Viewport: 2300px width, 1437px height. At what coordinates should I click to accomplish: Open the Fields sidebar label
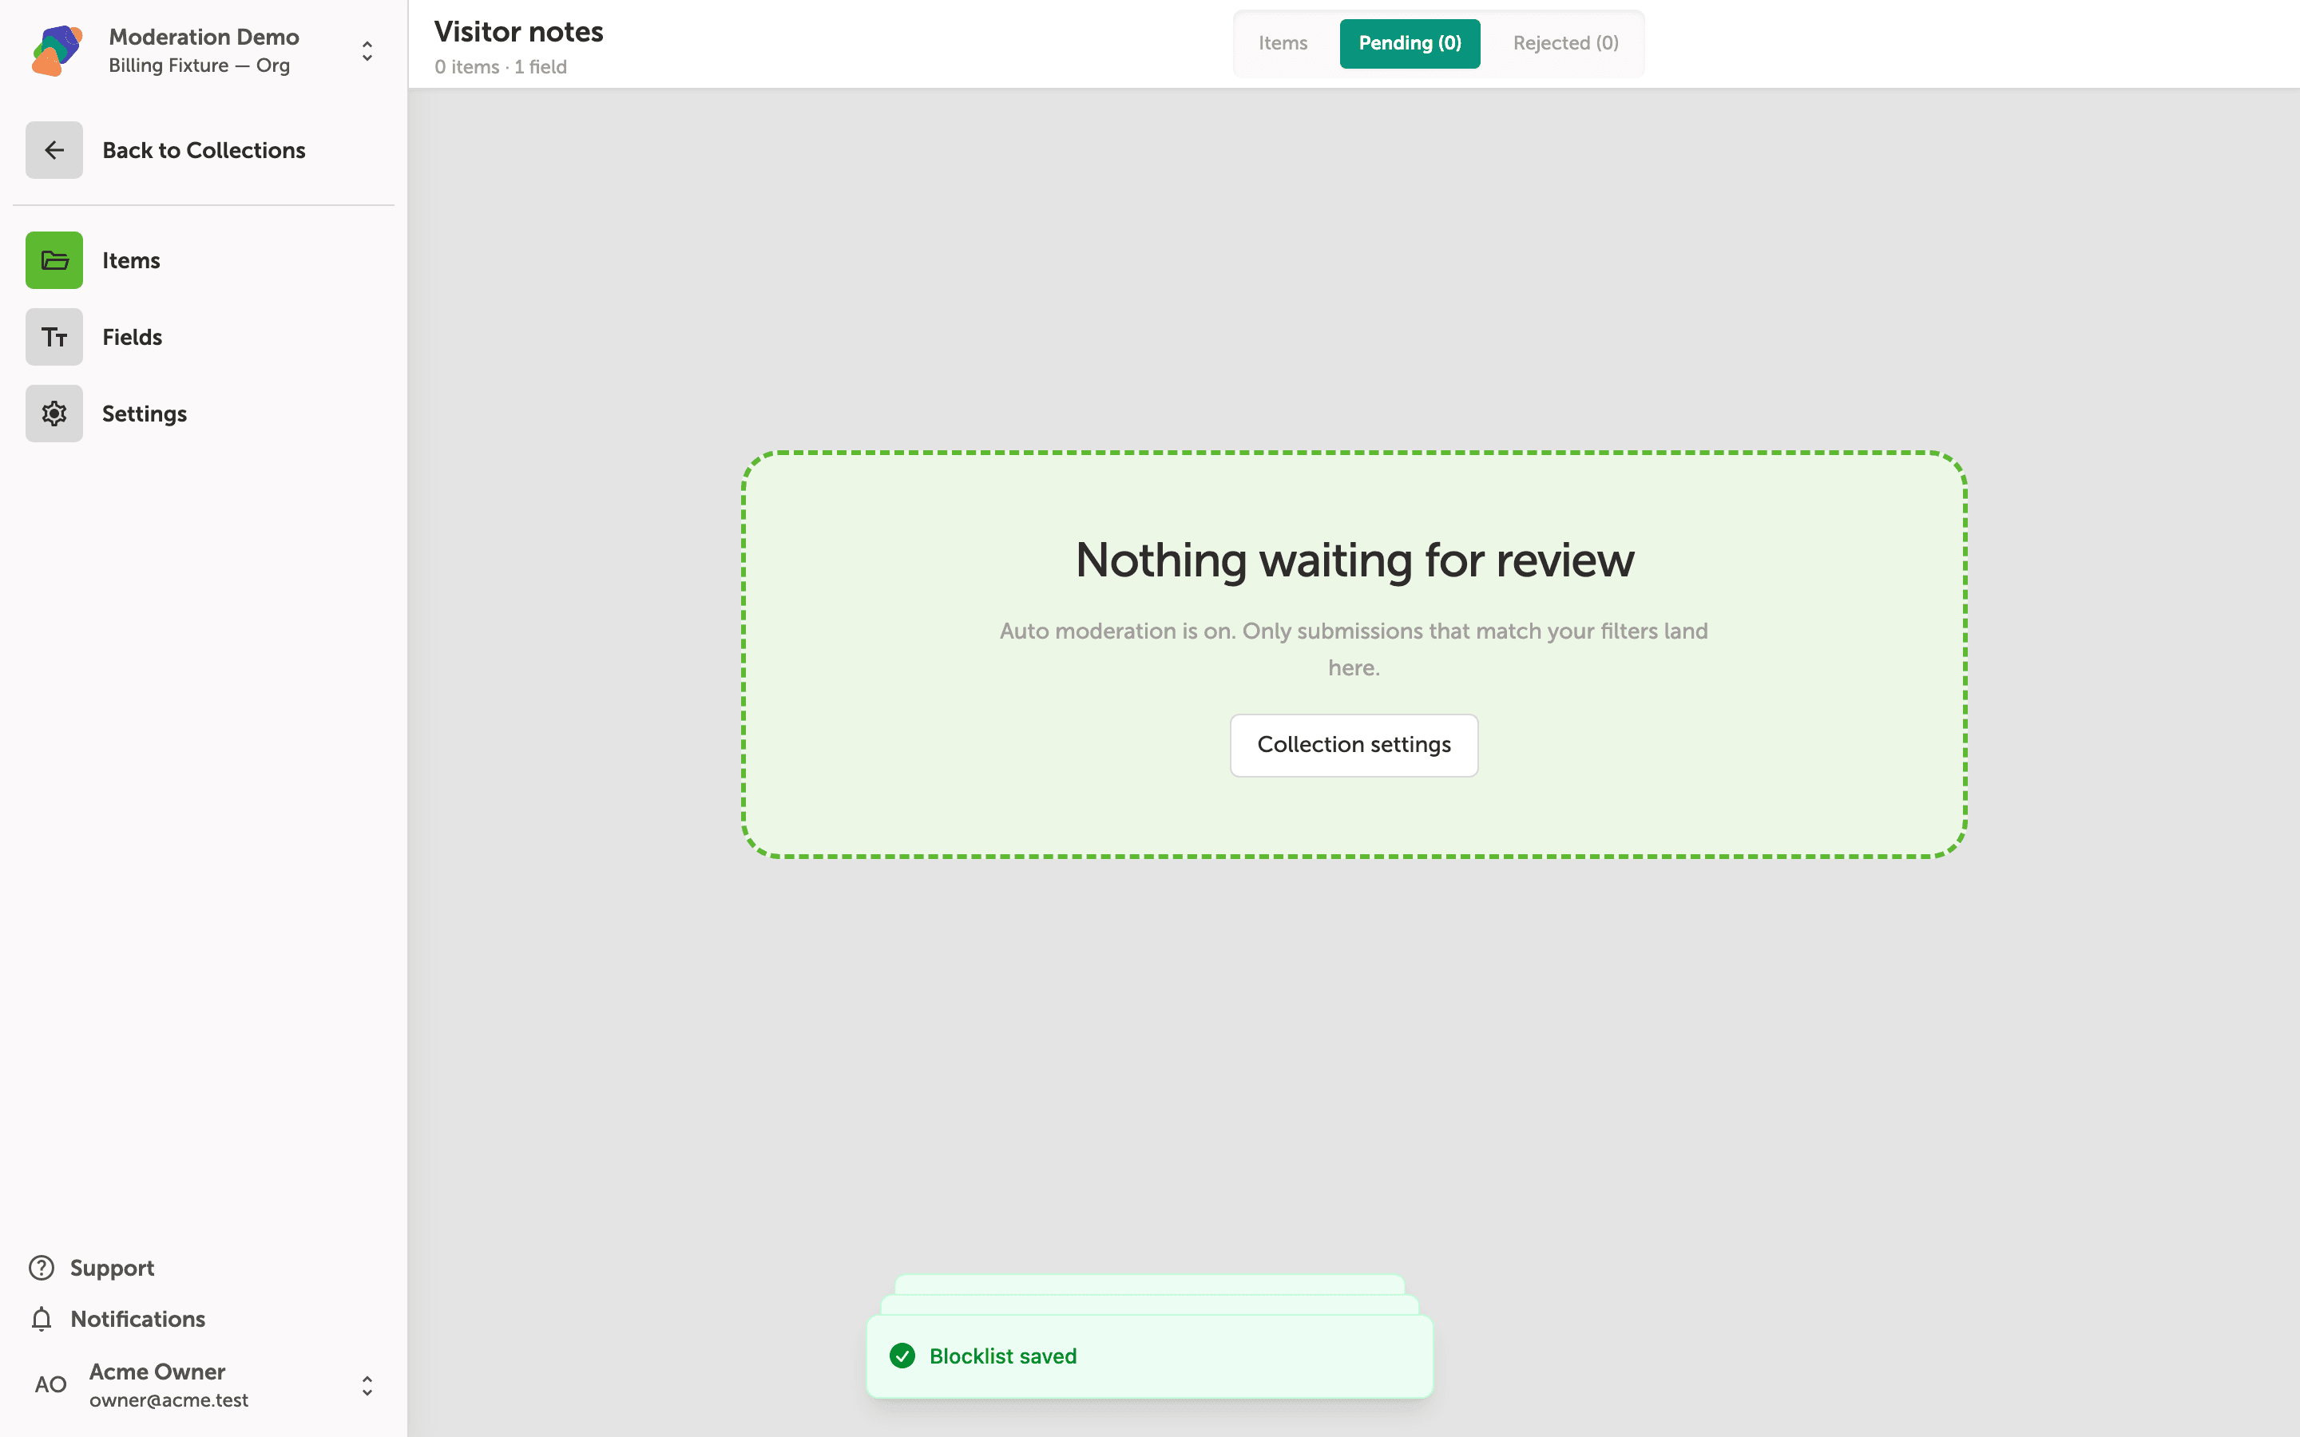pyautogui.click(x=132, y=338)
